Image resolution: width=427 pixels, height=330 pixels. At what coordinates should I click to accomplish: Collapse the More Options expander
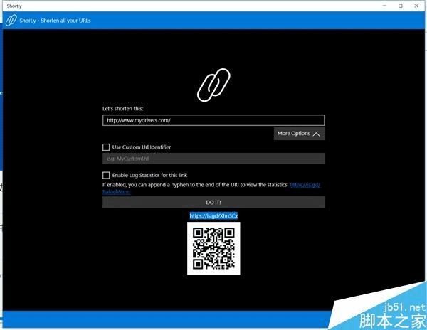point(299,134)
